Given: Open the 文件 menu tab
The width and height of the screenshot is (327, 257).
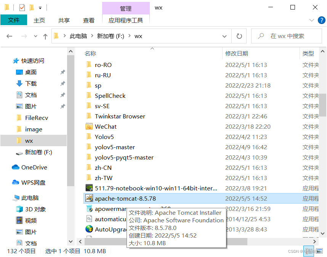Looking at the screenshot, I should click(14, 20).
